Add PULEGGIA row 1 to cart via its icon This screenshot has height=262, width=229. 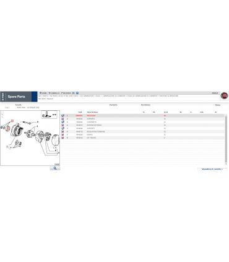coord(63,116)
